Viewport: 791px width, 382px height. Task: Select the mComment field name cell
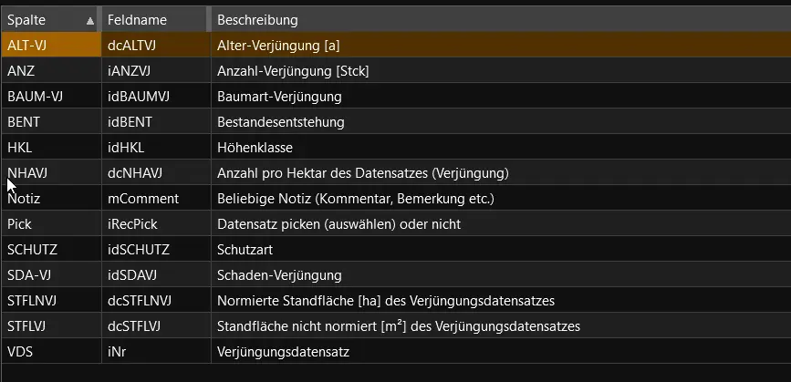point(143,199)
